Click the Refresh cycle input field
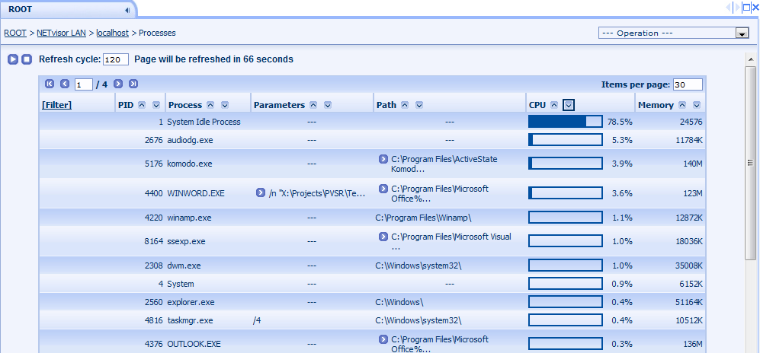This screenshot has height=353, width=760. pos(116,59)
